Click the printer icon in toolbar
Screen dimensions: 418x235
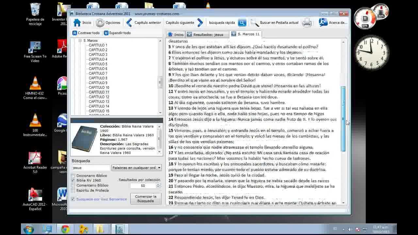307,23
